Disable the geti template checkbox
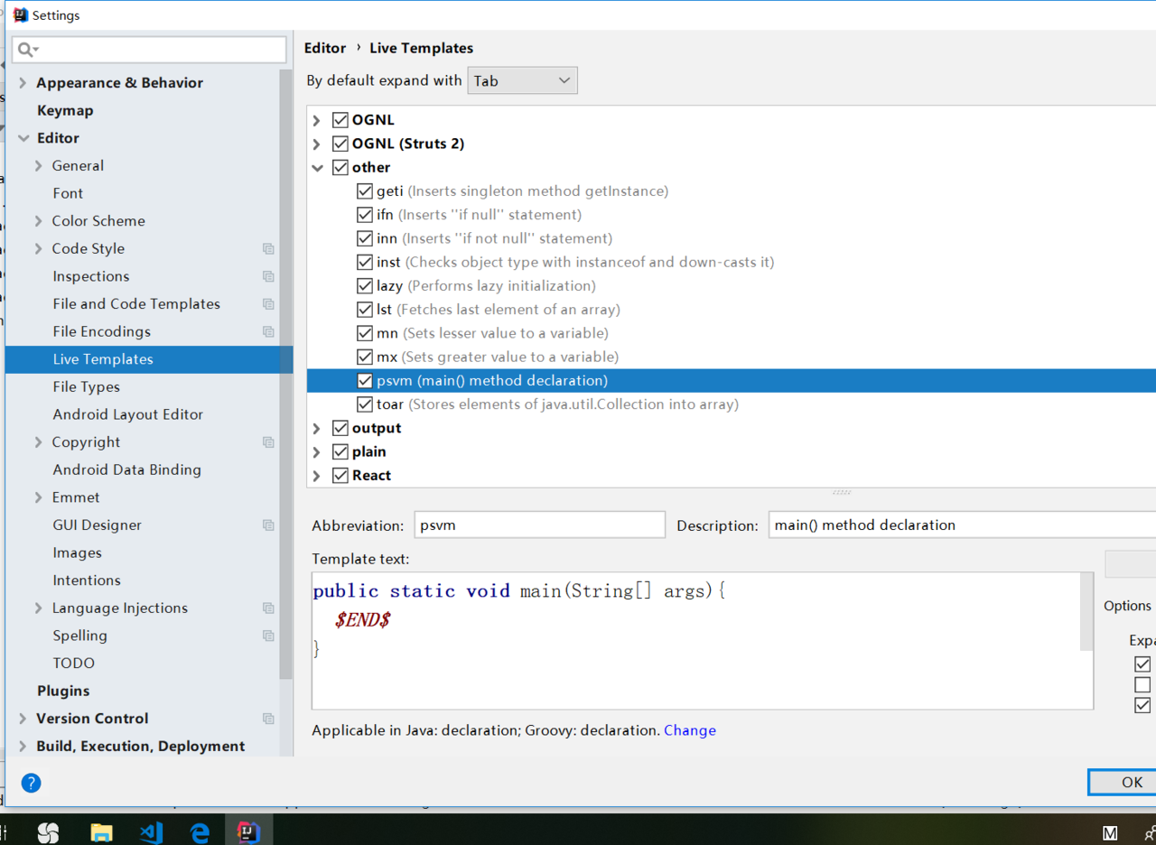1156x845 pixels. click(x=365, y=191)
